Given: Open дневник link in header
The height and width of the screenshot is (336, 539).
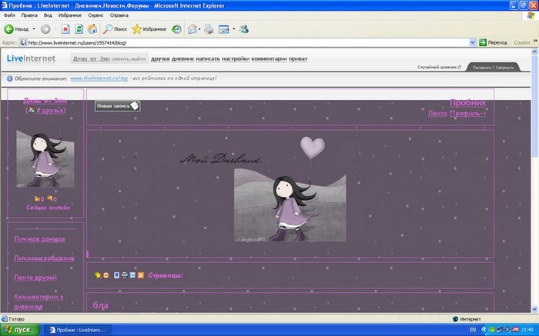Looking at the screenshot, I should [182, 59].
